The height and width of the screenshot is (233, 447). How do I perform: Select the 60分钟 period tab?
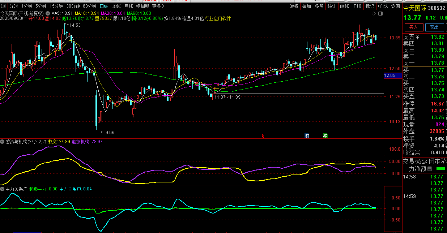coord(89,6)
